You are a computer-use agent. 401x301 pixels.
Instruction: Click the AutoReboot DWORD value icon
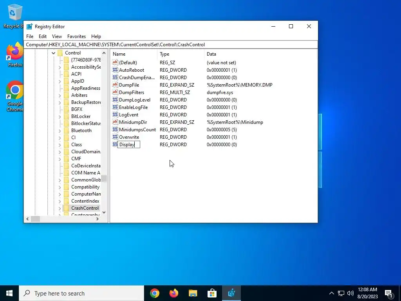click(x=115, y=70)
